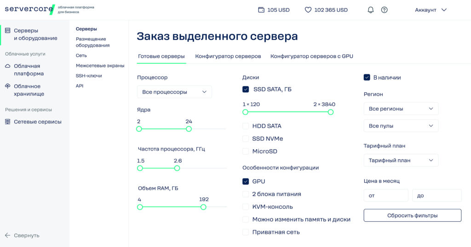The image size is (471, 247).
Task: Open Серверы и оборудование sidebar icon
Action: click(x=8, y=31)
